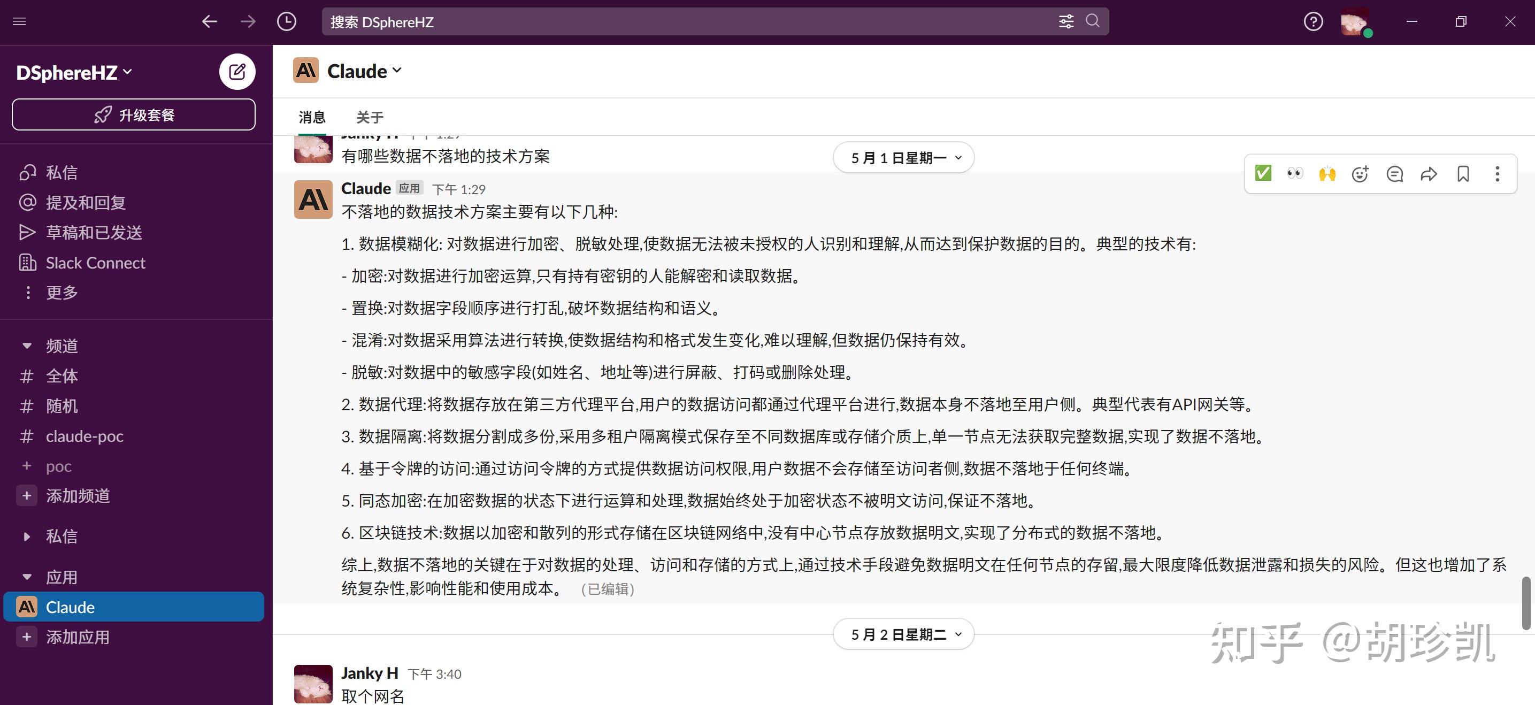The height and width of the screenshot is (705, 1535).
Task: Click Janky H avatar beside 取个网名
Action: [313, 684]
